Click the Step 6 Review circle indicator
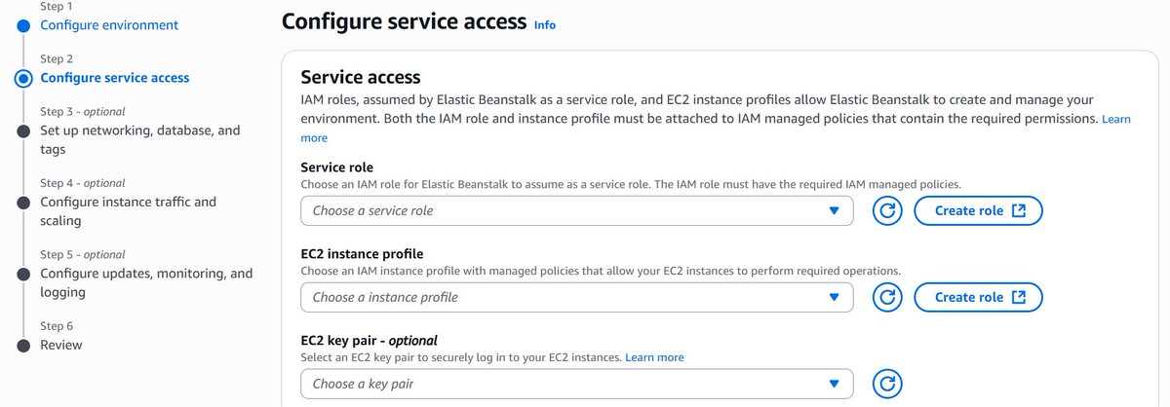The image size is (1170, 407). 23,346
